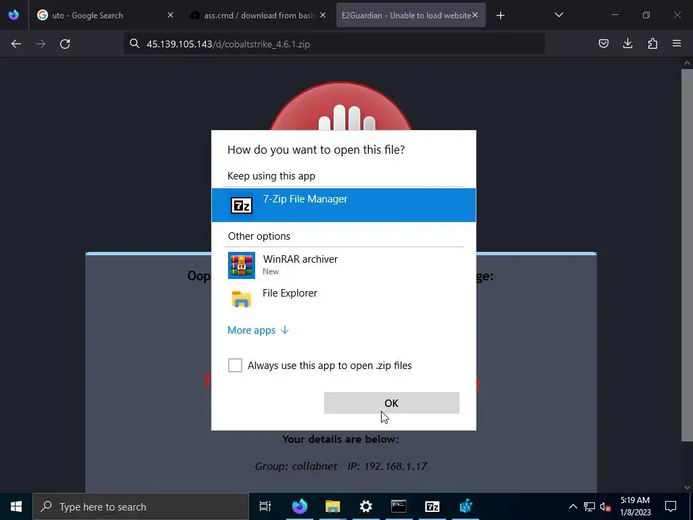Viewport: 693px width, 520px height.
Task: Close the E2Guardian tab
Action: point(475,16)
